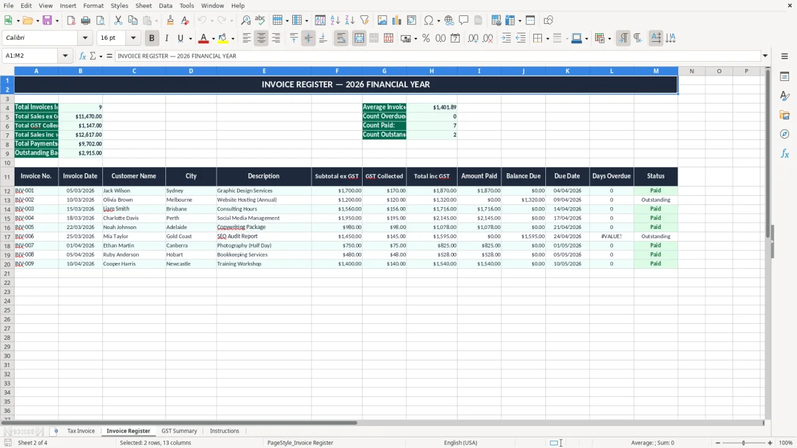Toggle Align Right
The image size is (797, 448).
276,38
